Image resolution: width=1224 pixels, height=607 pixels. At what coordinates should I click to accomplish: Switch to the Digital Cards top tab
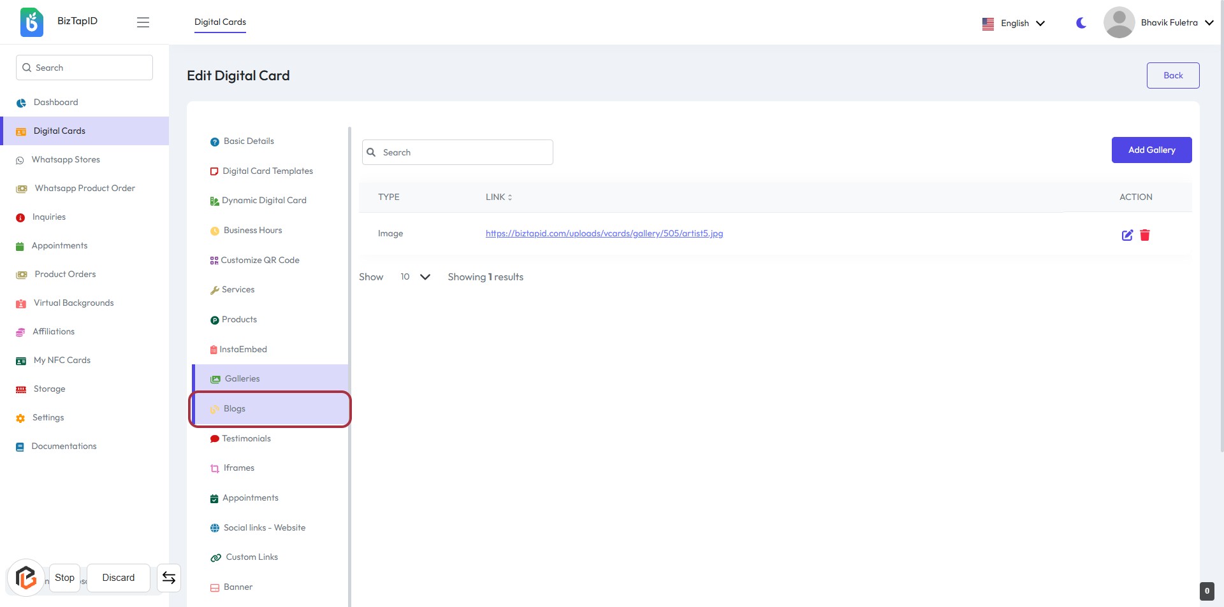220,22
